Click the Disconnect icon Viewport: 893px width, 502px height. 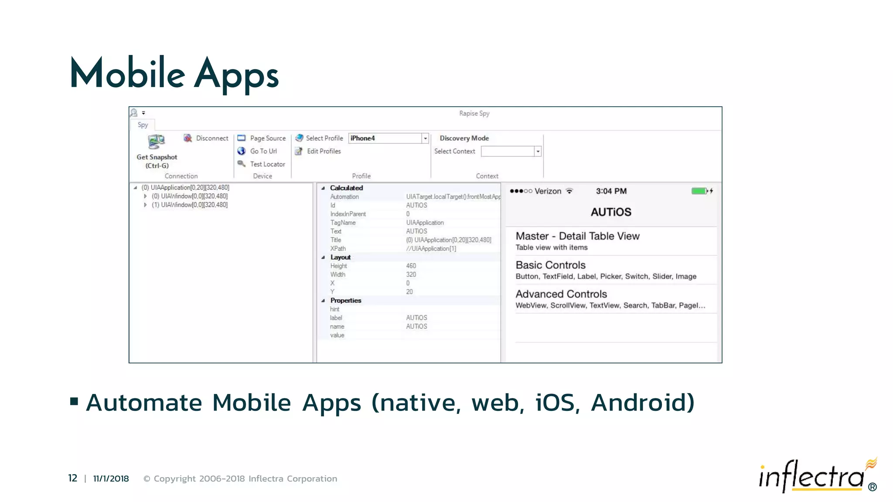[188, 138]
